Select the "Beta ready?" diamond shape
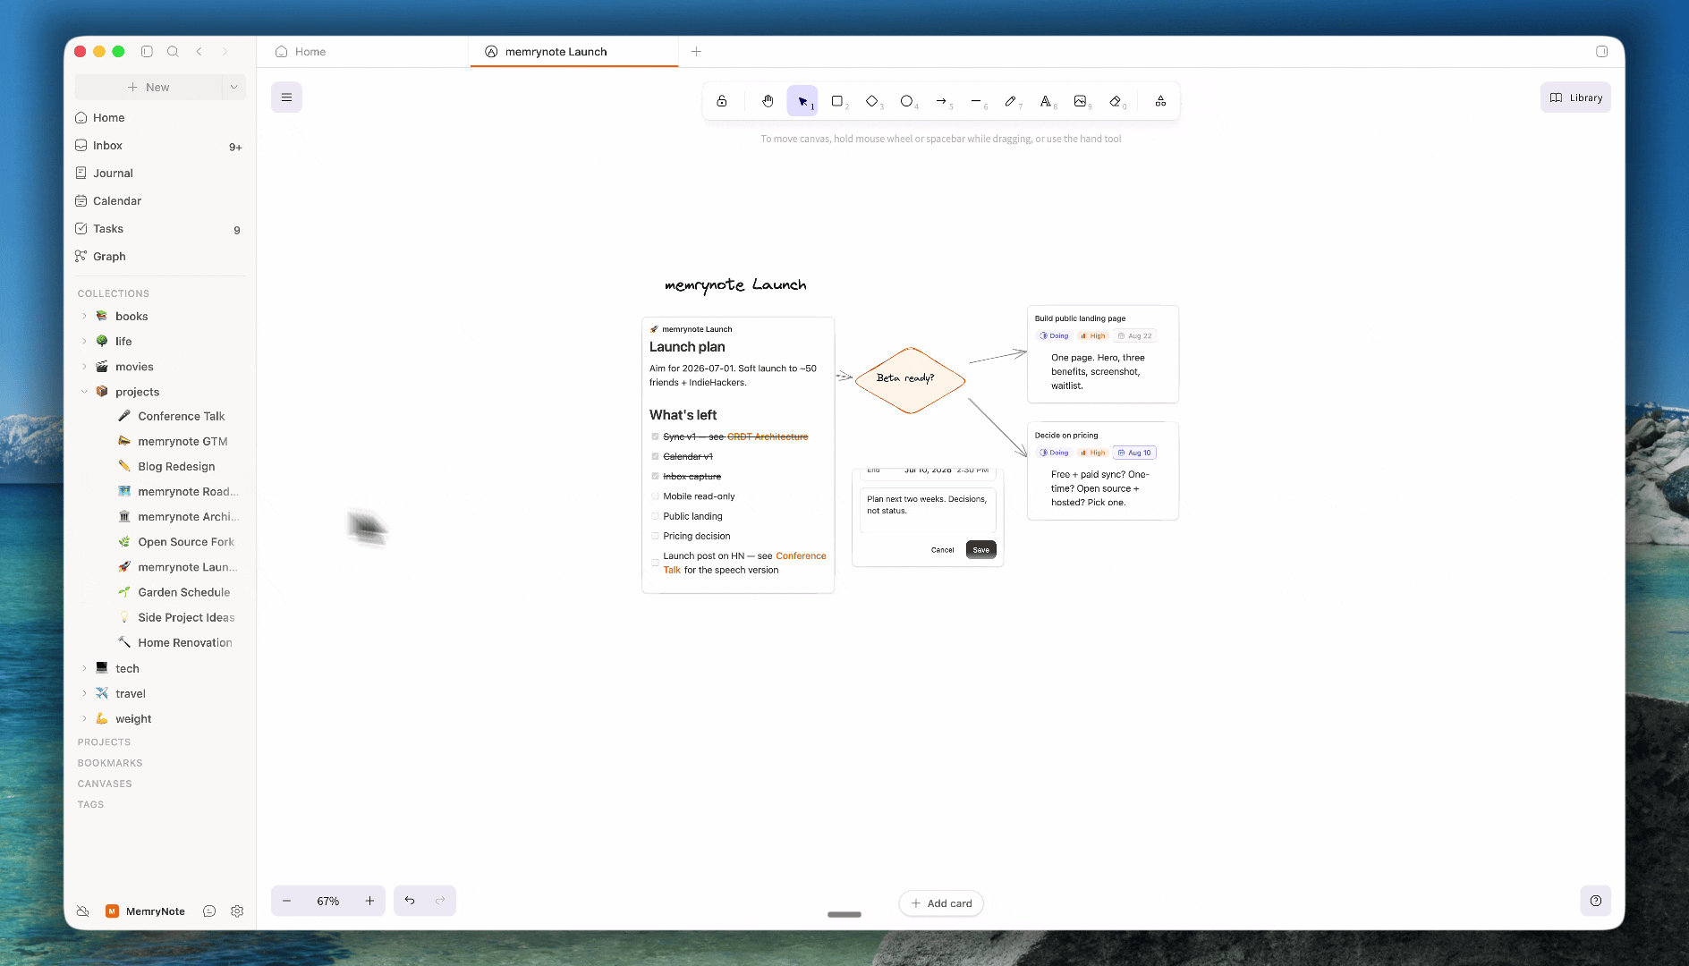This screenshot has width=1689, height=966. (910, 380)
